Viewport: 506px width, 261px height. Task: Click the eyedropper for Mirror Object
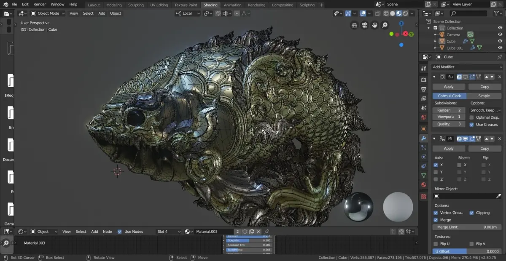(499, 196)
